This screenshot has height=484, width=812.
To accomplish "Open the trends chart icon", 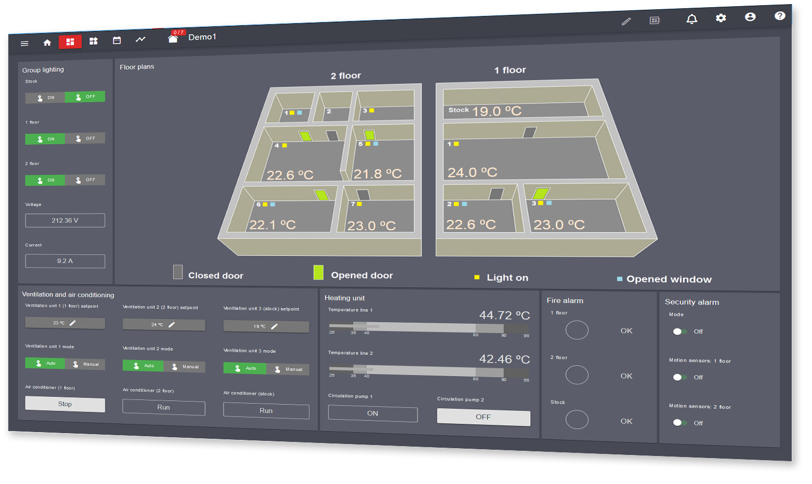I will (x=140, y=38).
